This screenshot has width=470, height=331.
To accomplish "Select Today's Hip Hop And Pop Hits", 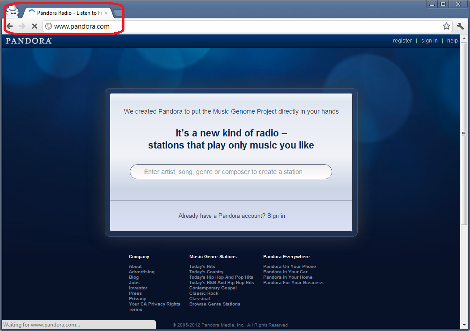I will (221, 277).
